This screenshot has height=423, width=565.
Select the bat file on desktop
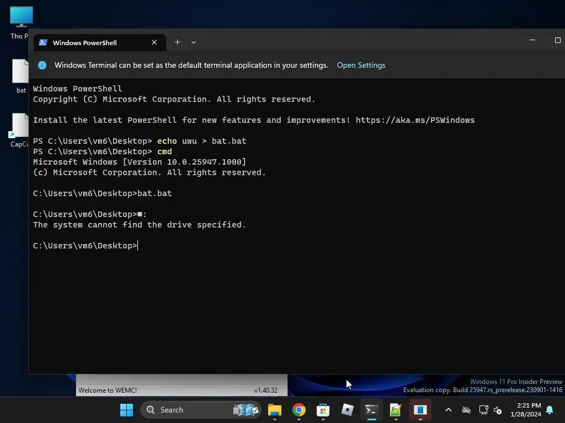tap(20, 76)
